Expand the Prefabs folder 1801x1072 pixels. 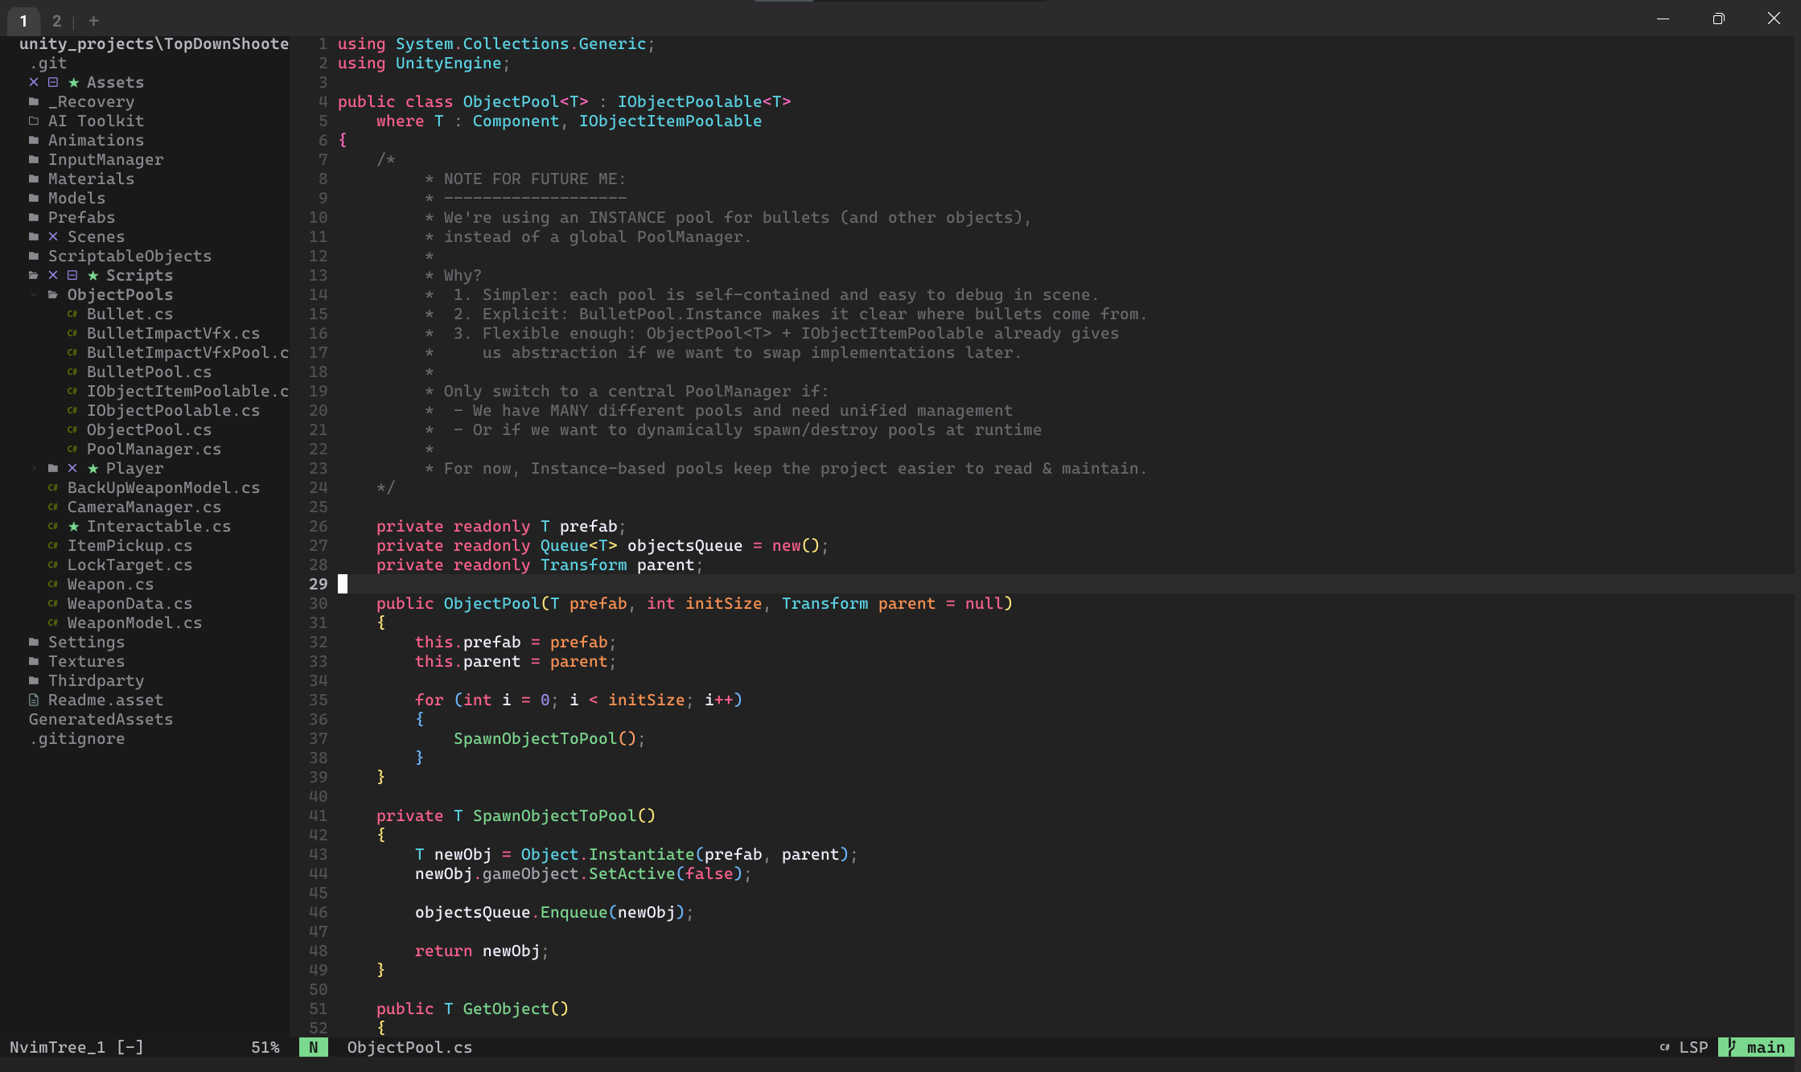click(x=81, y=218)
